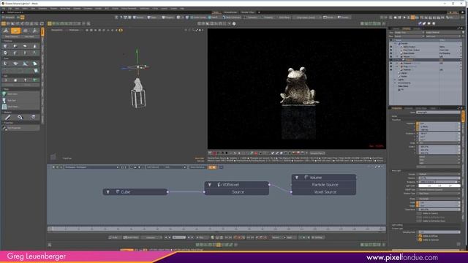Click the light Name input field
The width and height of the screenshot is (468, 263).
(x=438, y=113)
